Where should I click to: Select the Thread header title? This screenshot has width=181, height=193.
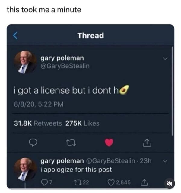[x=91, y=36]
